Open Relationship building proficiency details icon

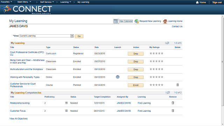pos(66,103)
